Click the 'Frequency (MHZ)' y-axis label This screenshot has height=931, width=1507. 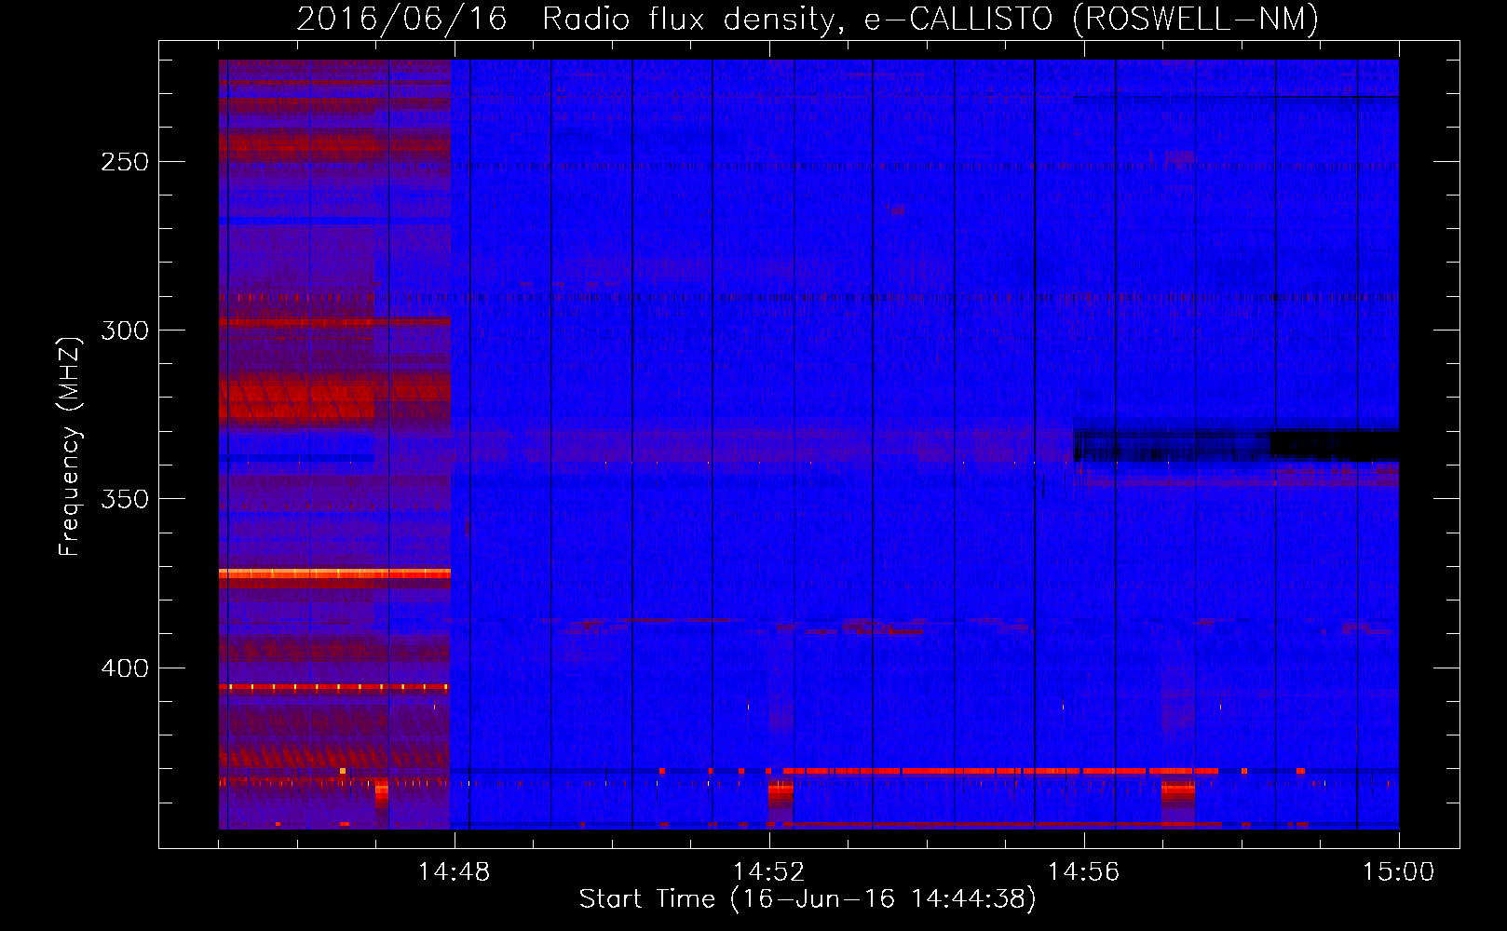[x=70, y=447]
